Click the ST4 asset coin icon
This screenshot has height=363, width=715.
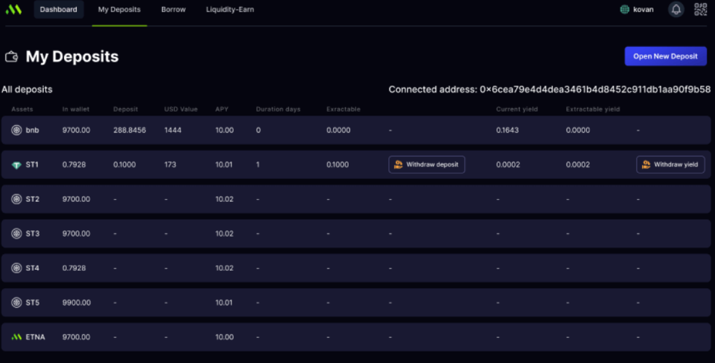coord(16,269)
